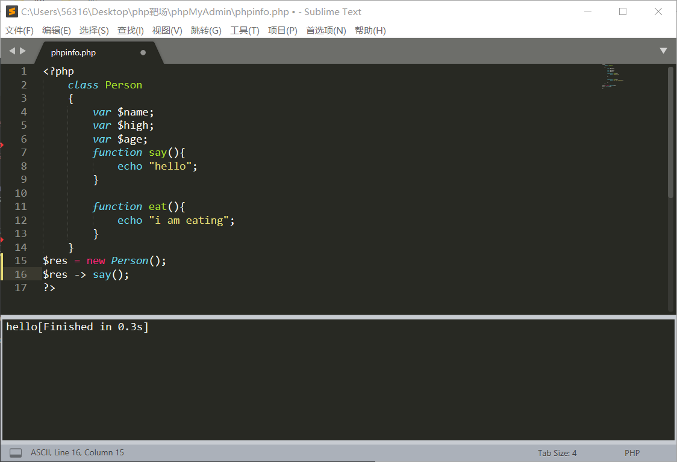
Task: Minimize the Sublime Text window
Action: point(588,11)
